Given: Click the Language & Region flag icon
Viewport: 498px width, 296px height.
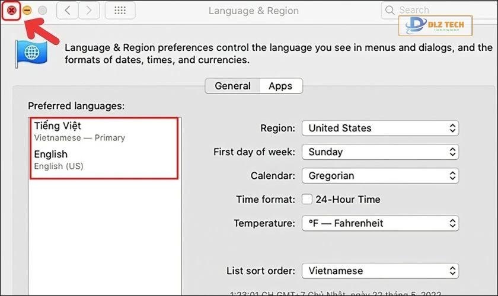Looking at the screenshot, I should pyautogui.click(x=30, y=53).
